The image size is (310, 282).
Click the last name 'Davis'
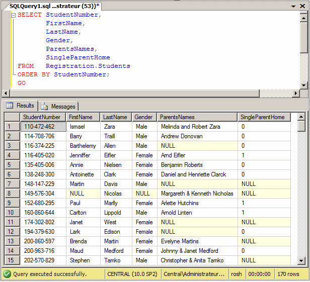(116, 184)
